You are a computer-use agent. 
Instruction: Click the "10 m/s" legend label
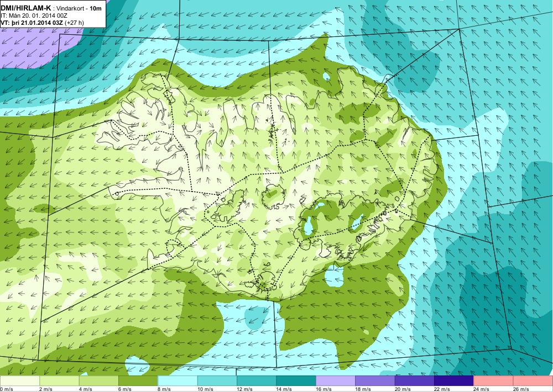click(x=206, y=389)
